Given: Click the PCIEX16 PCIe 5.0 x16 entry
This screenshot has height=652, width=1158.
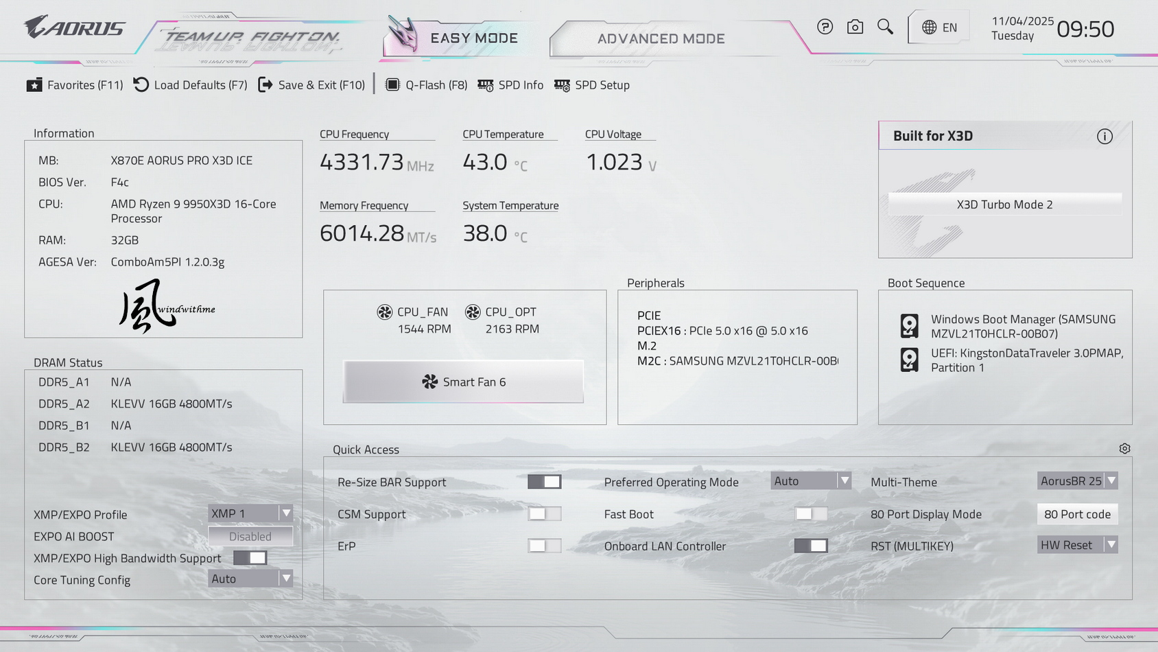Looking at the screenshot, I should [x=722, y=331].
